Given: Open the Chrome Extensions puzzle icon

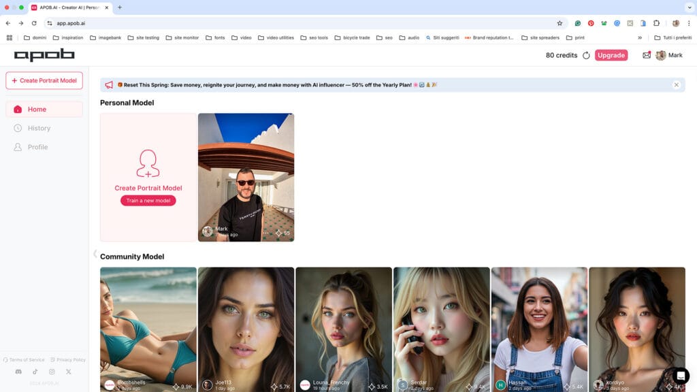Looking at the screenshot, I should point(656,23).
